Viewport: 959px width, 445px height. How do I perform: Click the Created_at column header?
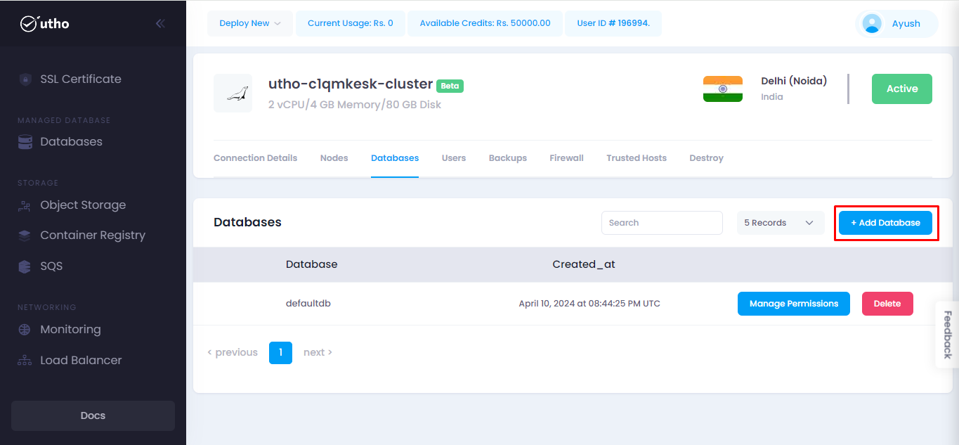point(584,264)
